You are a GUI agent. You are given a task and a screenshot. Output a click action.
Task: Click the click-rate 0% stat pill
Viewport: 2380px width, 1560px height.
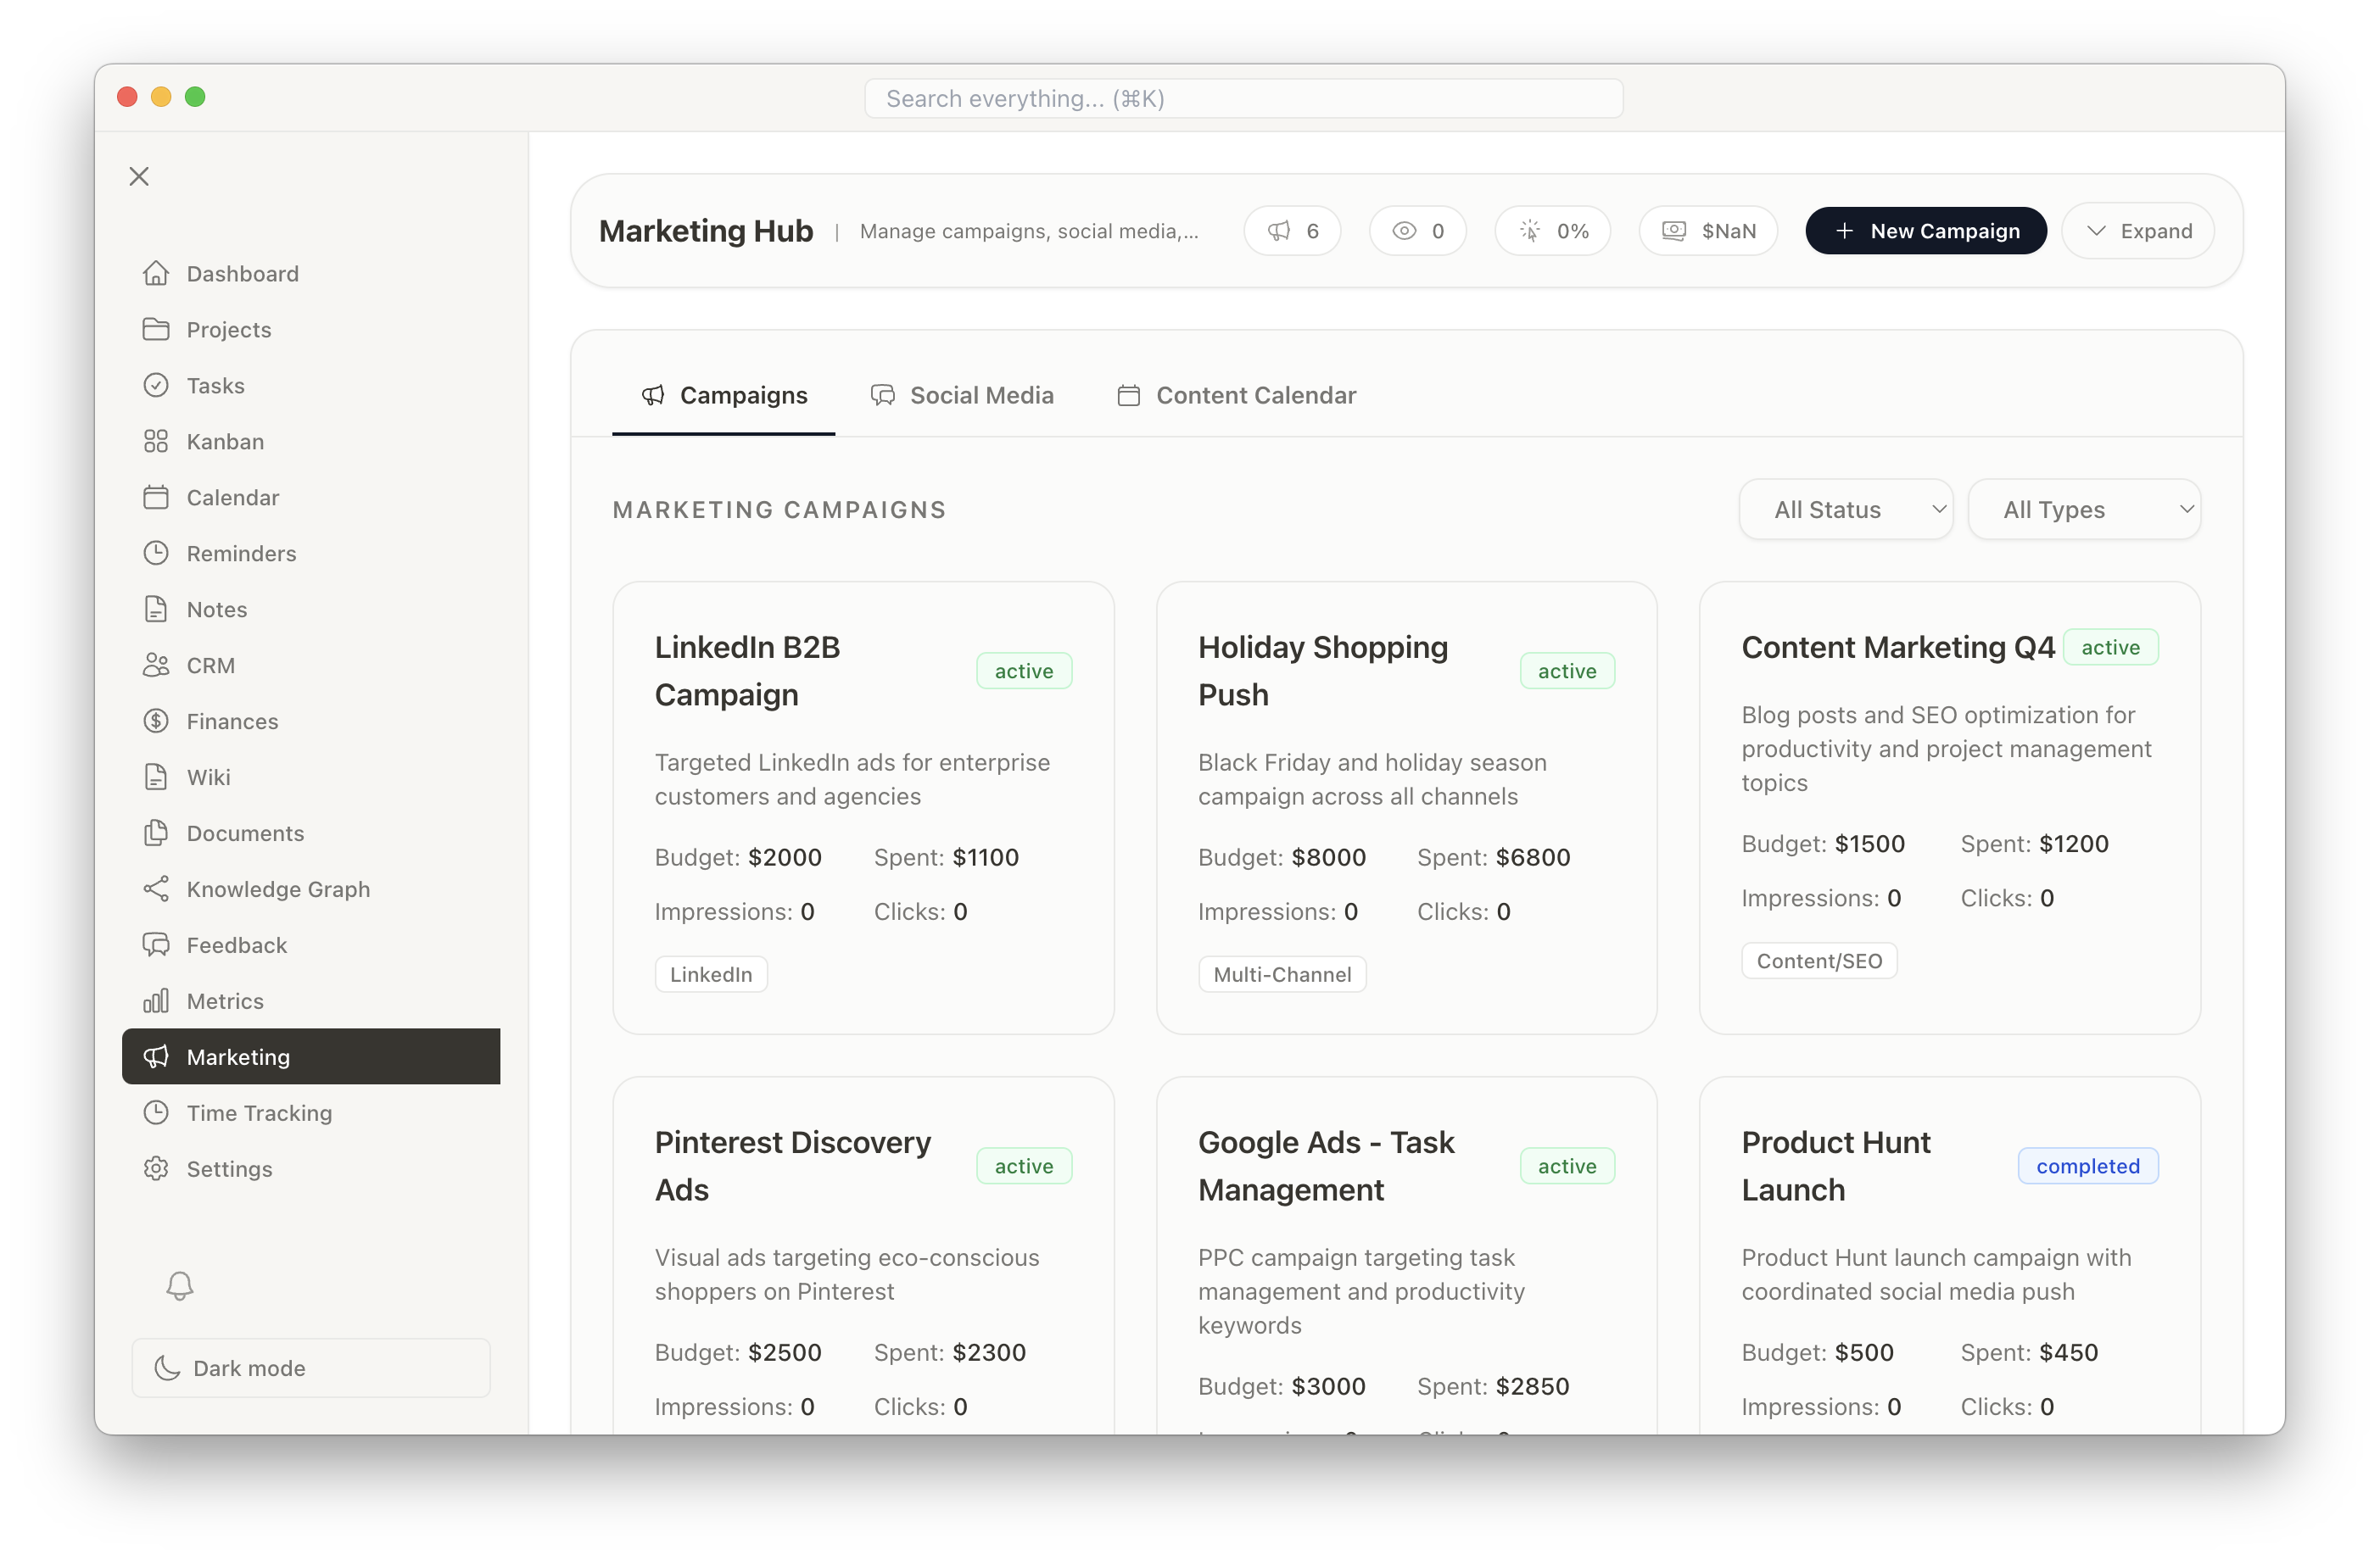point(1552,231)
